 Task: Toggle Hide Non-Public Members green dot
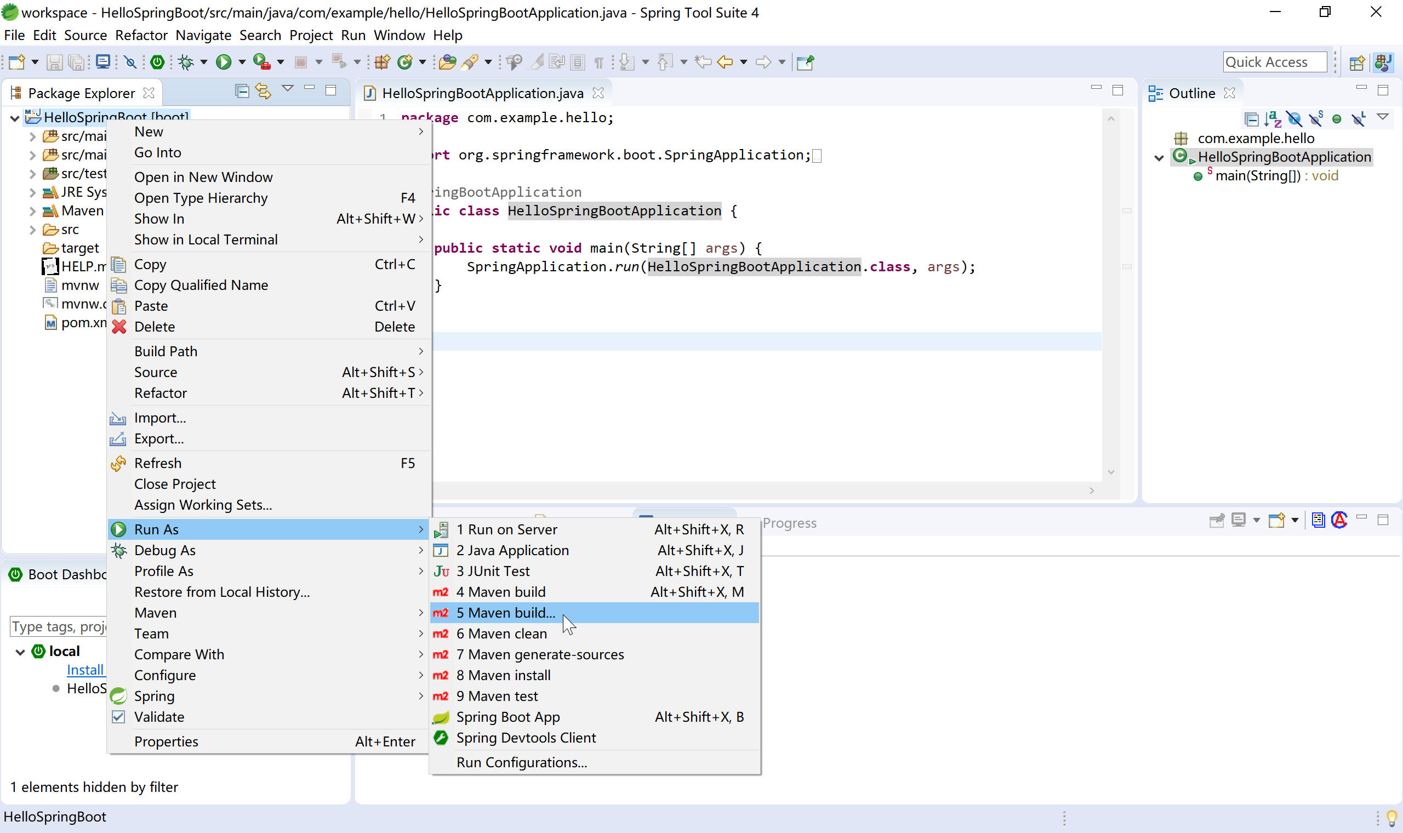point(1337,118)
